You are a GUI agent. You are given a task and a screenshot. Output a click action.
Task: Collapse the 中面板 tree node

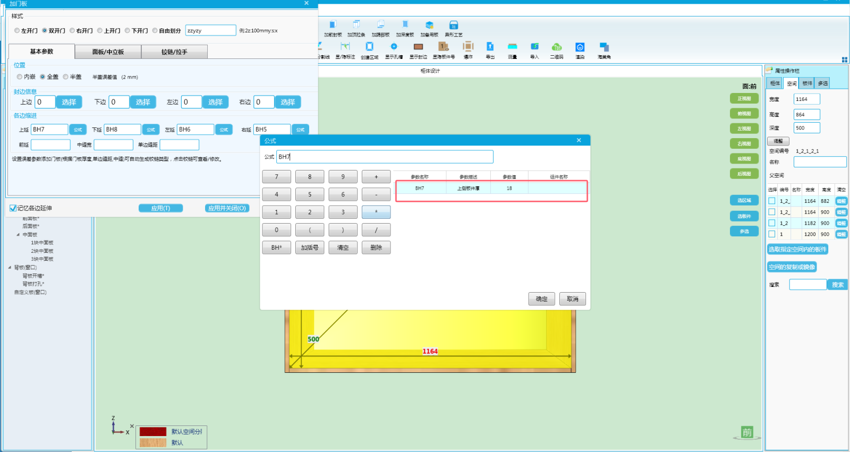click(x=18, y=235)
